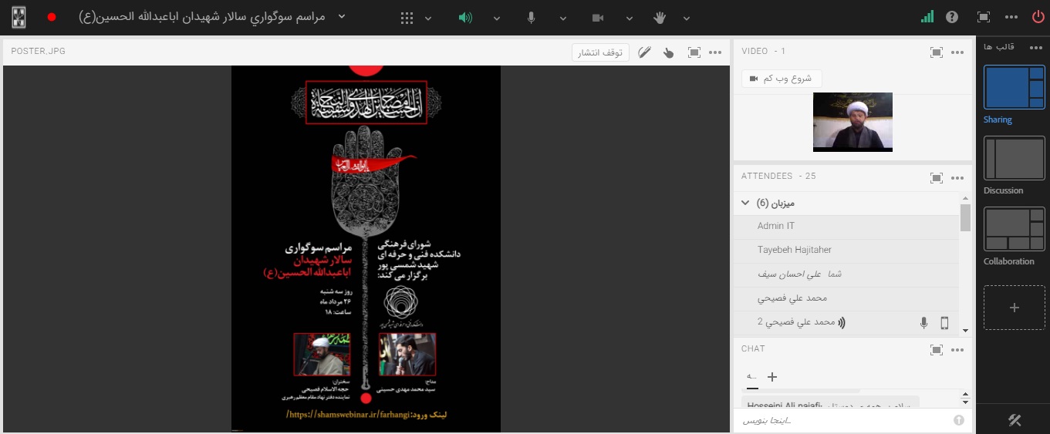1050x434 pixels.
Task: Select the pointer tool in share pod
Action: (669, 52)
